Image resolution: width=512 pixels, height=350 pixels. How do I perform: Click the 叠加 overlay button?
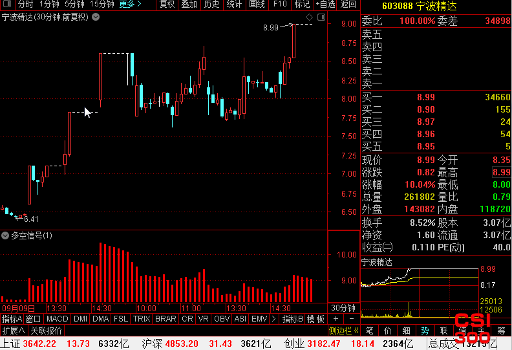(189, 5)
